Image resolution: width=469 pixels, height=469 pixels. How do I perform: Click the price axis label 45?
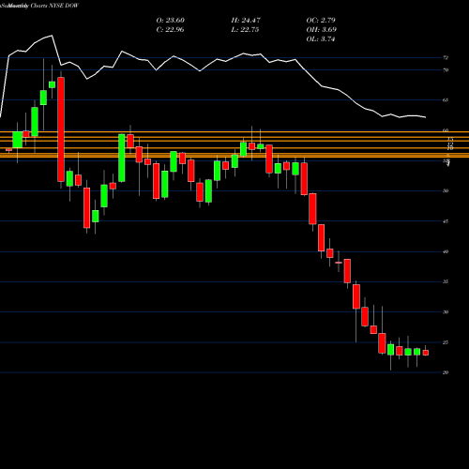pos(446,221)
